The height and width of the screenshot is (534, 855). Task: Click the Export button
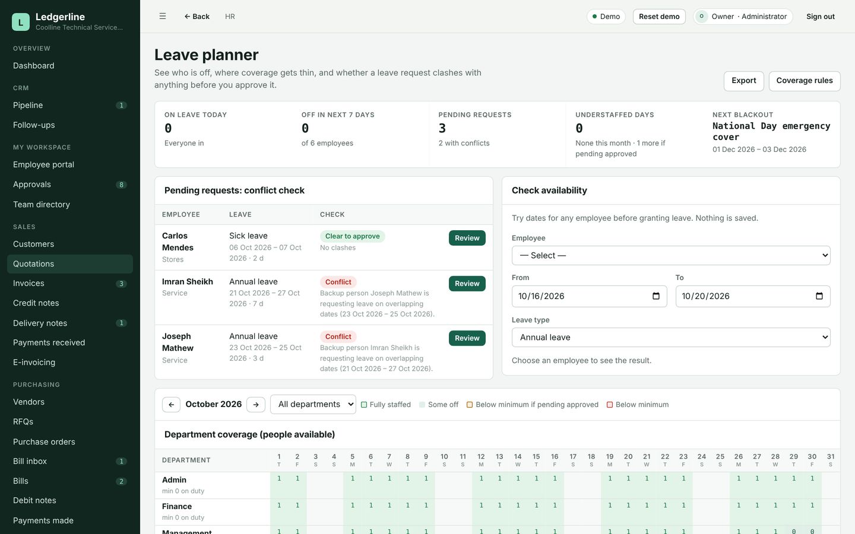tap(744, 81)
